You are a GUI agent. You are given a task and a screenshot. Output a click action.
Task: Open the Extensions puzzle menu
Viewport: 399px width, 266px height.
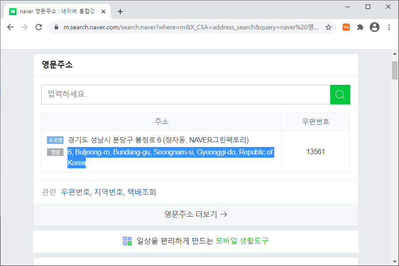(360, 27)
